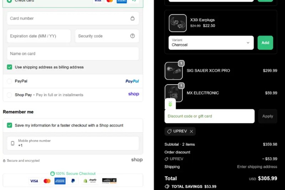Focus the Security code field
This screenshot has width=285, height=190.
[x=107, y=36]
